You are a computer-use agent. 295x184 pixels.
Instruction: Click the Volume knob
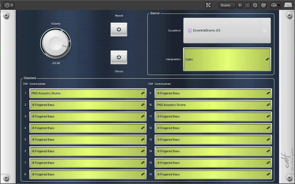coord(56,43)
